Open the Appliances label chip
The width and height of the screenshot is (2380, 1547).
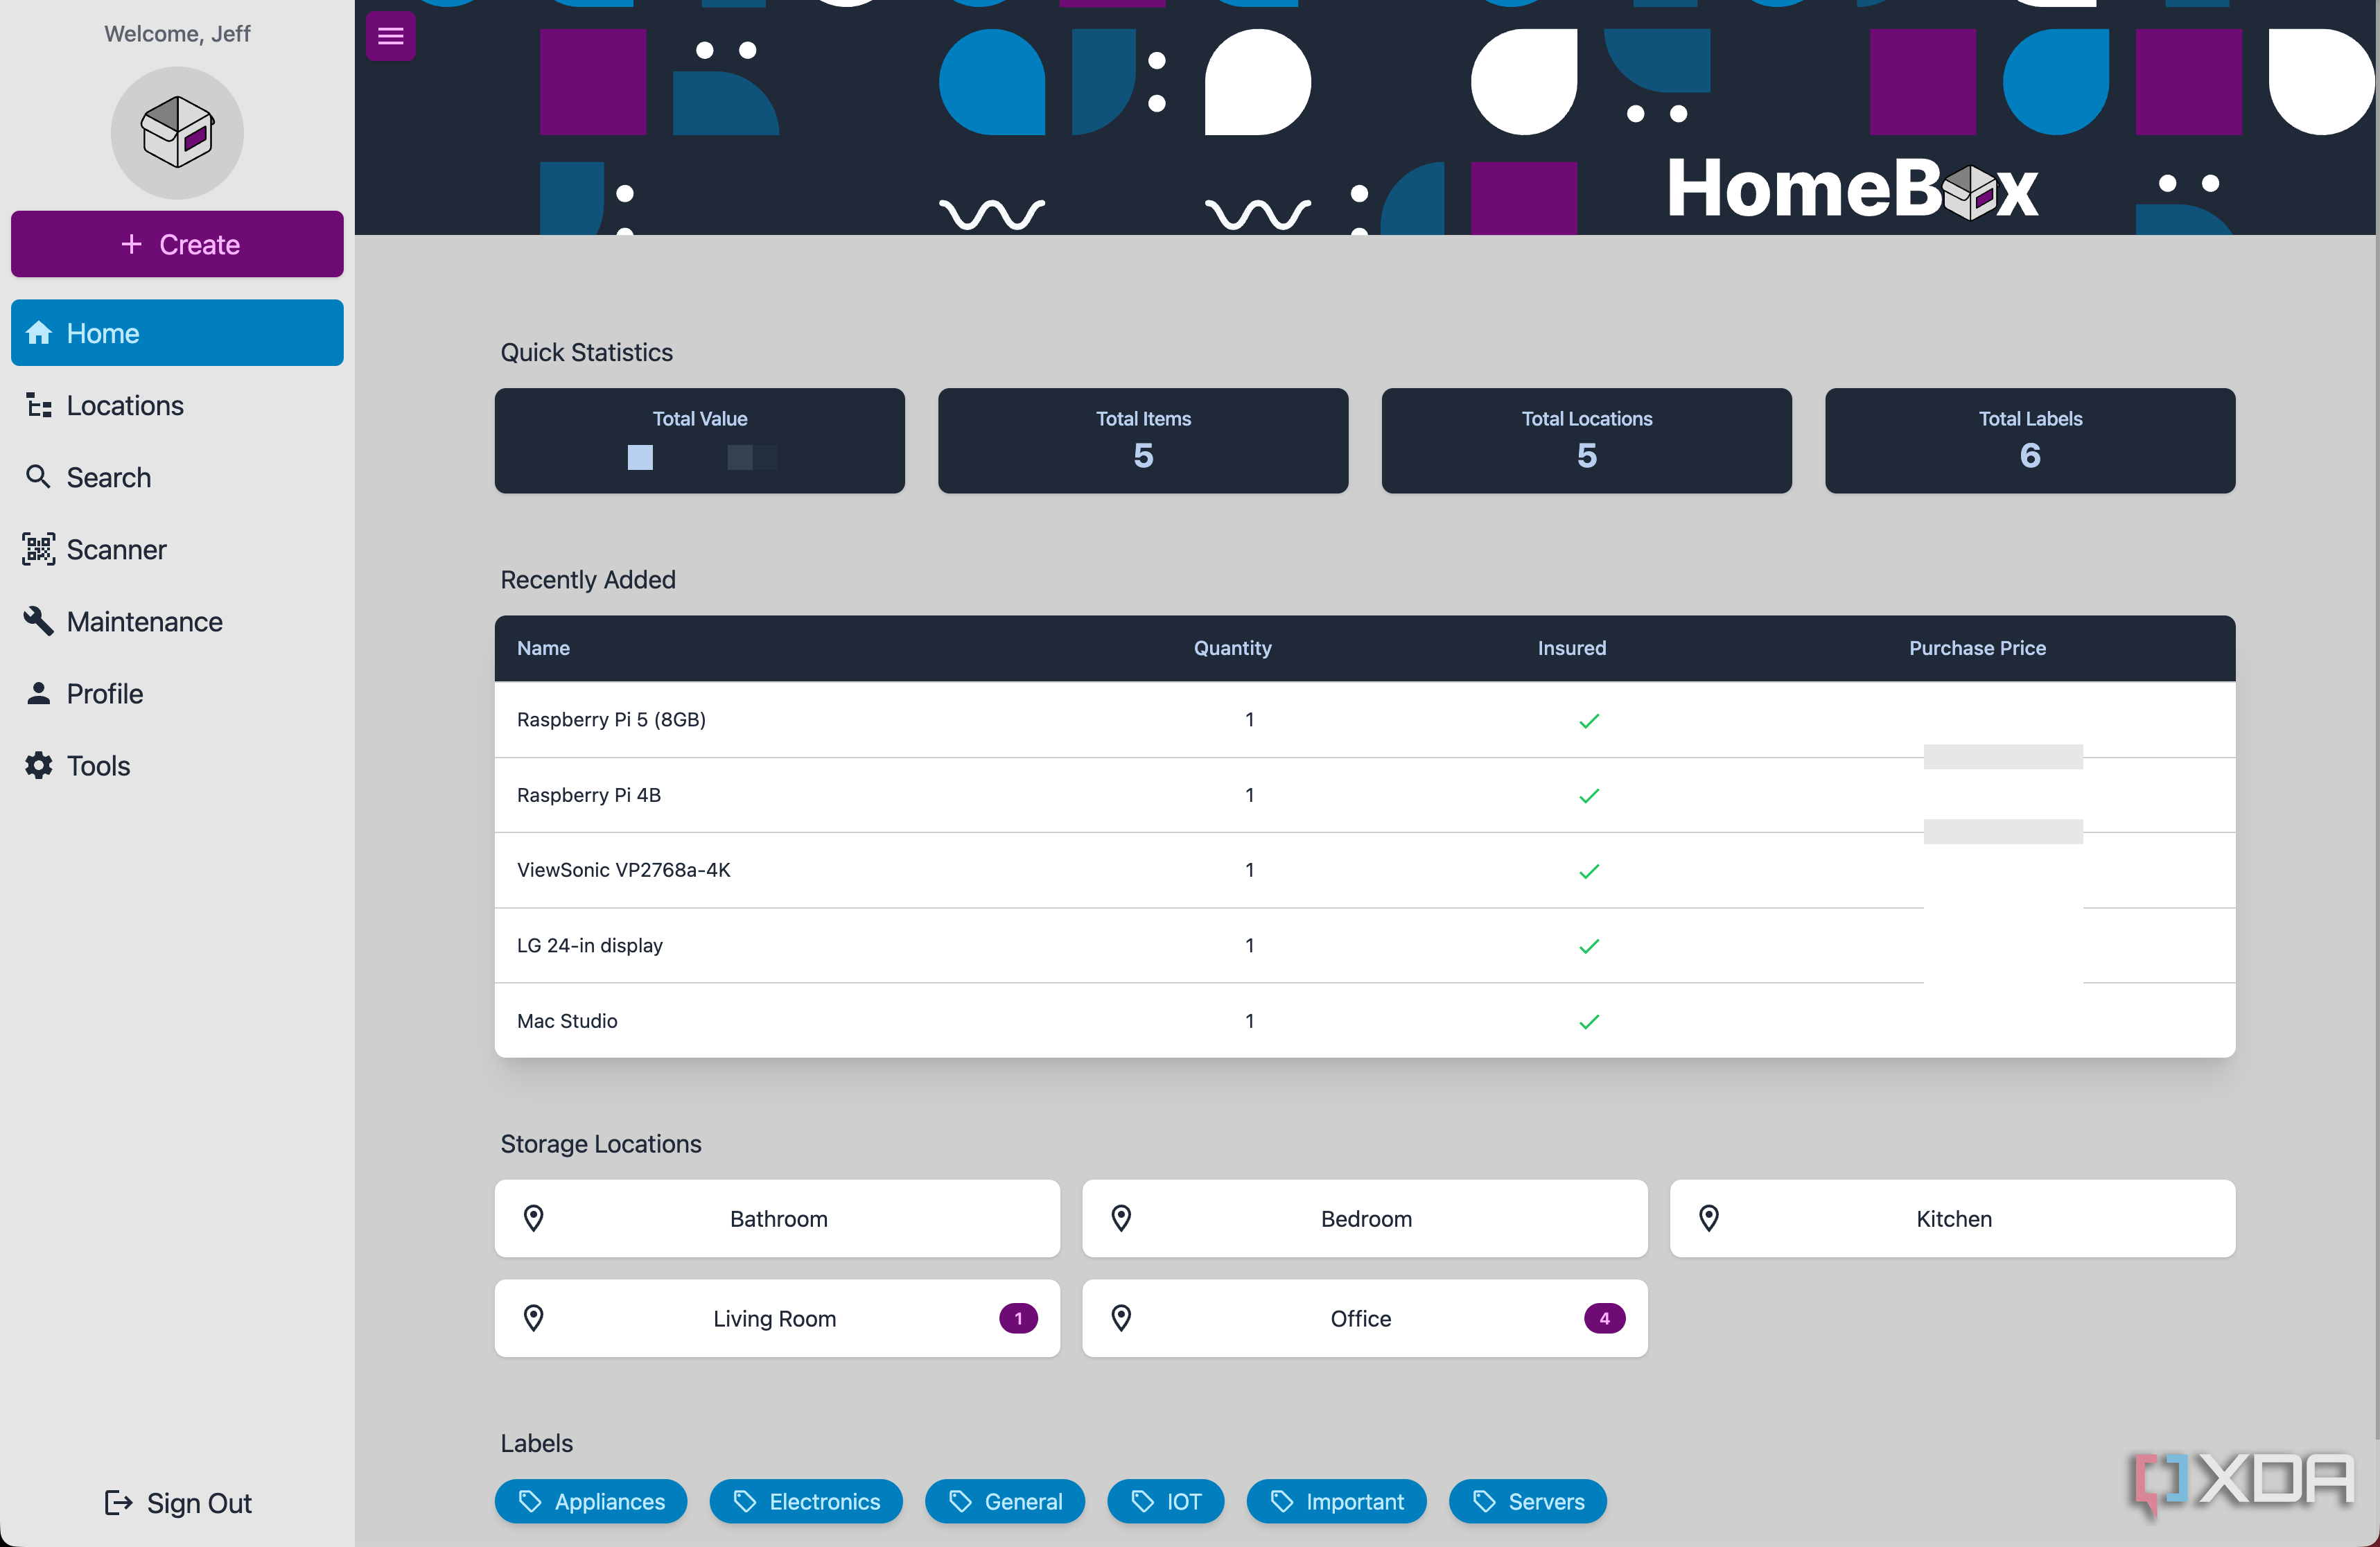point(591,1501)
